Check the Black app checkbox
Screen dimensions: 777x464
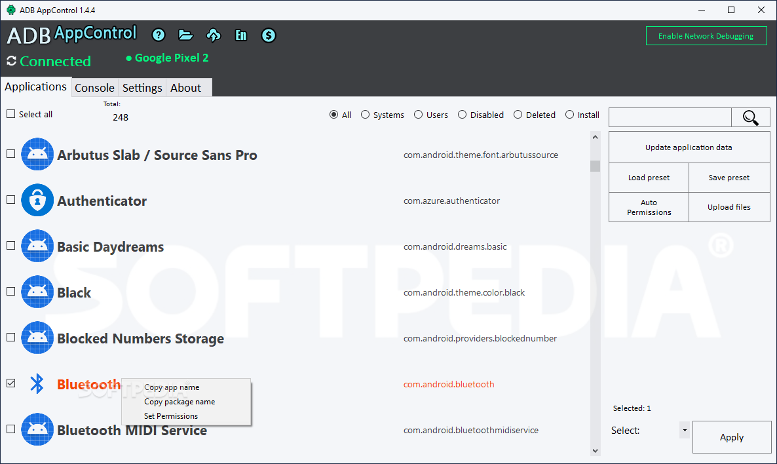[x=11, y=292]
